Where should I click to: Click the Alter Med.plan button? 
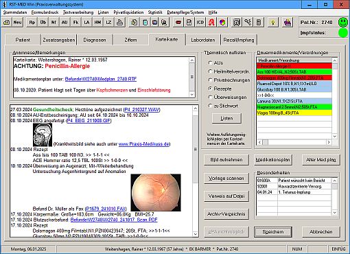321,160
